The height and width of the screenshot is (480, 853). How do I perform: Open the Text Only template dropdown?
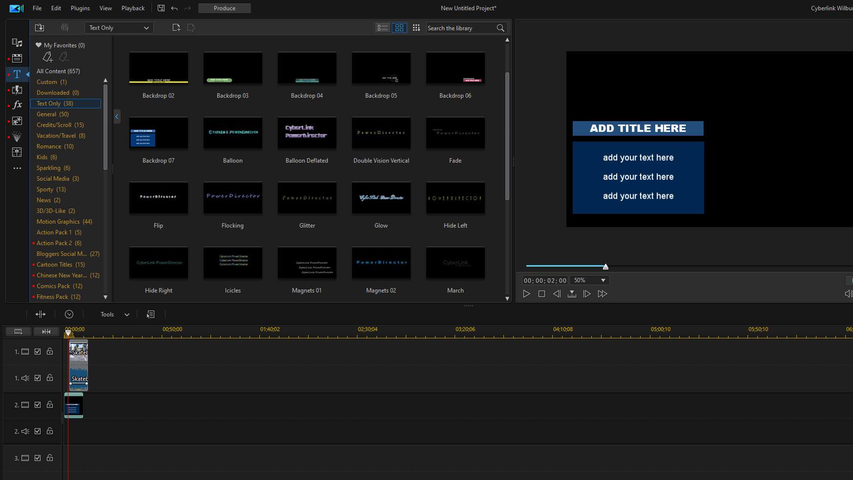click(x=118, y=28)
